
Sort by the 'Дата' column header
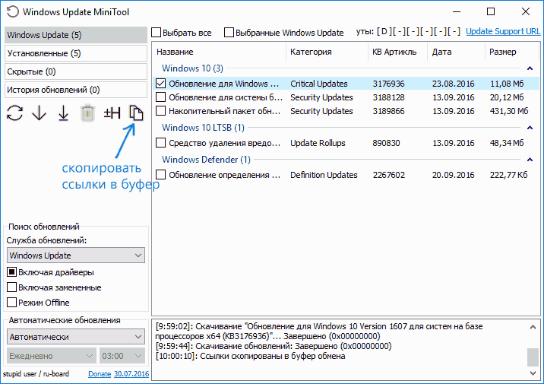coord(456,52)
